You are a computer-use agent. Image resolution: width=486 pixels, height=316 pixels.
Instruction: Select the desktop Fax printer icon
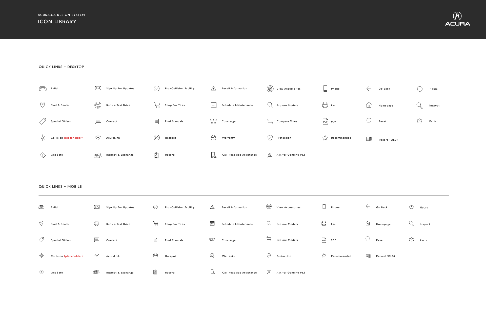tap(325, 105)
